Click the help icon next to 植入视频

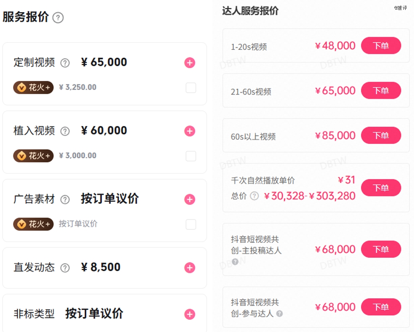click(x=65, y=131)
